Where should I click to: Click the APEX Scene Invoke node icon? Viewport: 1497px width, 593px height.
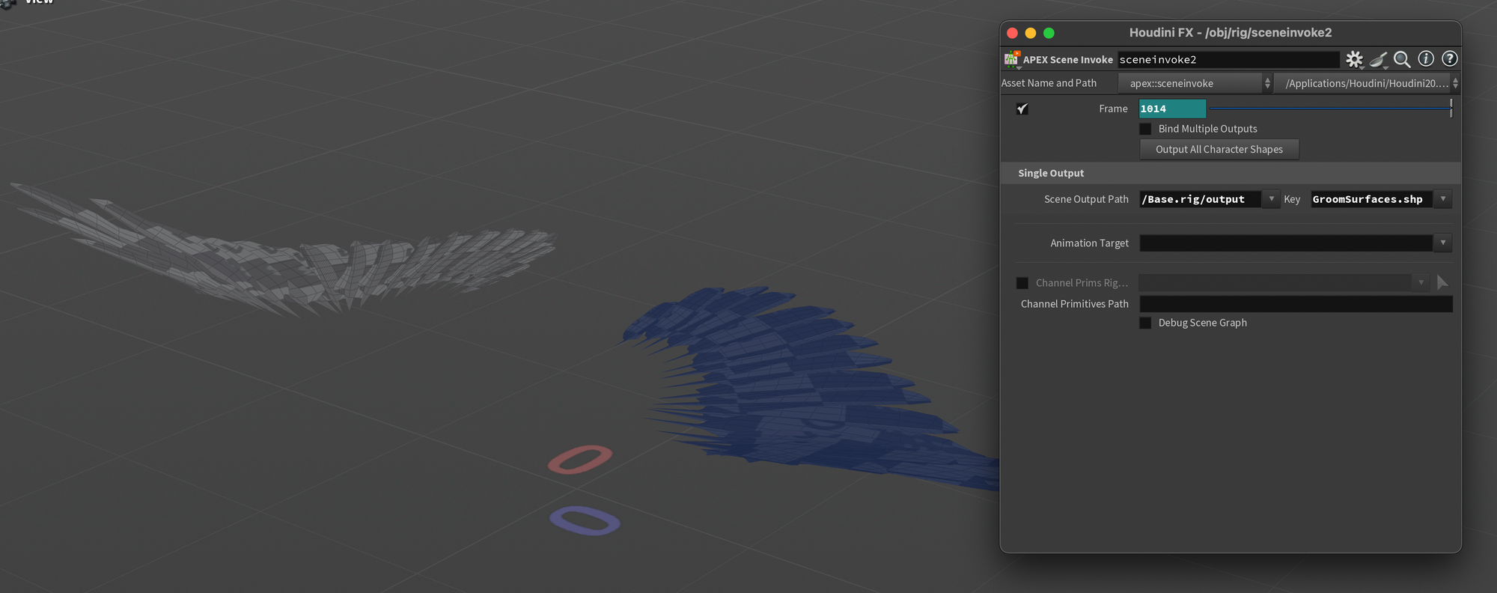pos(1012,59)
